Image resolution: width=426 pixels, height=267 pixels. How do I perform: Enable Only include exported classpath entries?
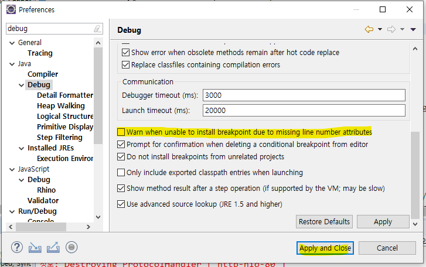pos(121,173)
